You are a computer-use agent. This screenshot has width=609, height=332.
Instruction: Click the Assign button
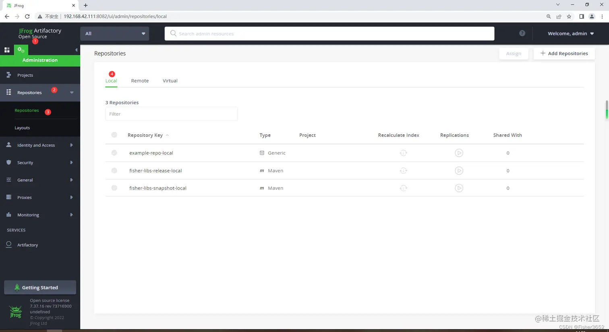[514, 54]
